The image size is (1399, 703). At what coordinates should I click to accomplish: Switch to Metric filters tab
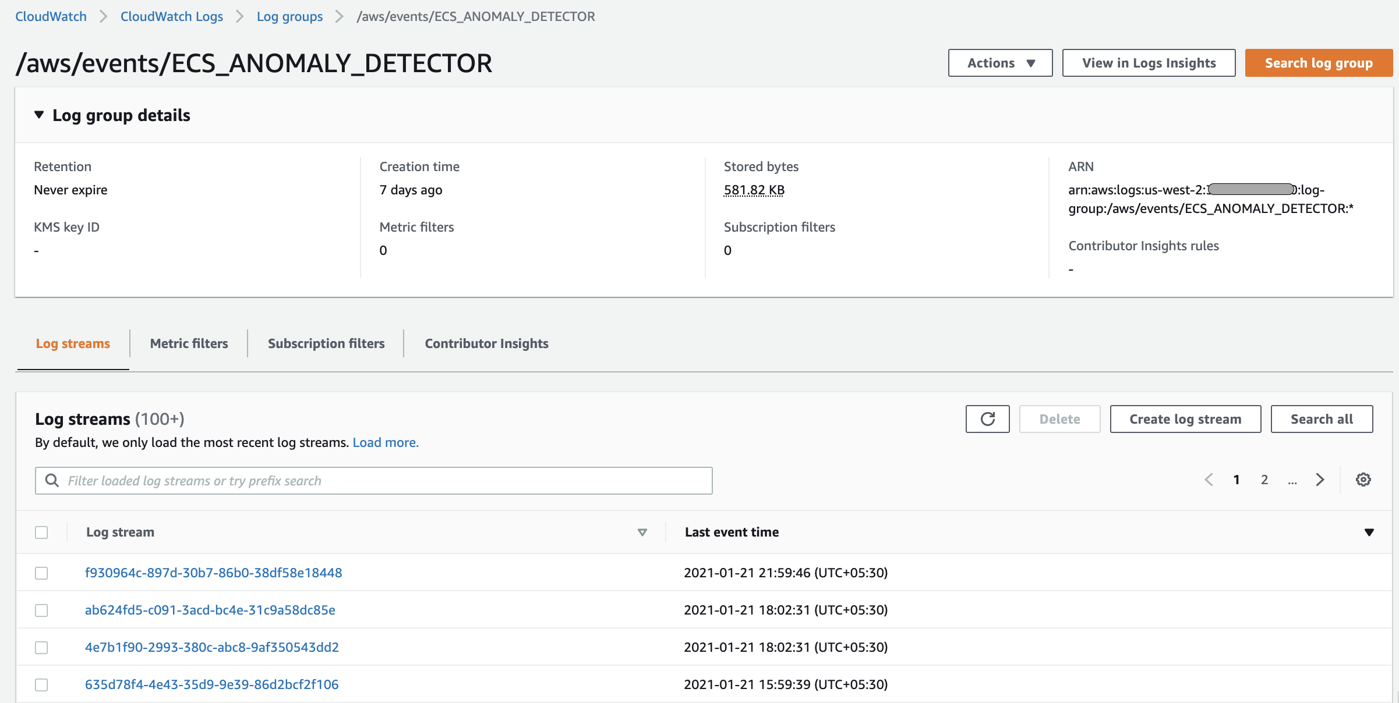189,343
